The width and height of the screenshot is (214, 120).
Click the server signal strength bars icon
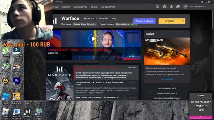(x=132, y=24)
